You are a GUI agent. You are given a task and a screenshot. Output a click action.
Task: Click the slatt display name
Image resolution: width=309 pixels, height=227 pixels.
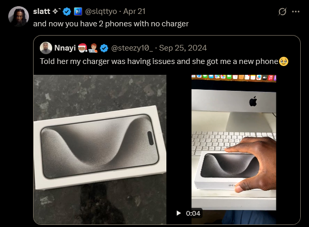[41, 11]
